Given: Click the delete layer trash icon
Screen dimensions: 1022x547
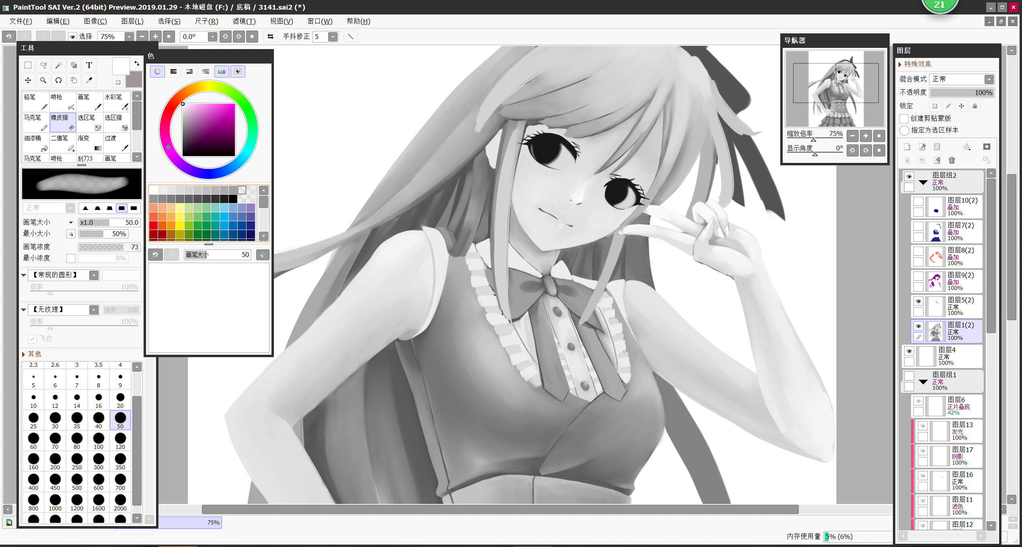Looking at the screenshot, I should click(x=952, y=160).
